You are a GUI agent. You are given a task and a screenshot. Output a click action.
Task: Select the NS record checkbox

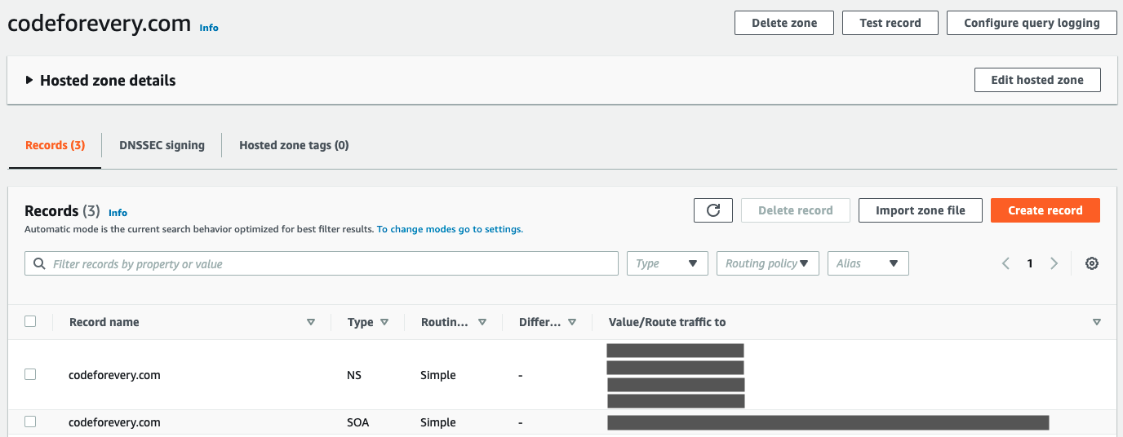(30, 374)
